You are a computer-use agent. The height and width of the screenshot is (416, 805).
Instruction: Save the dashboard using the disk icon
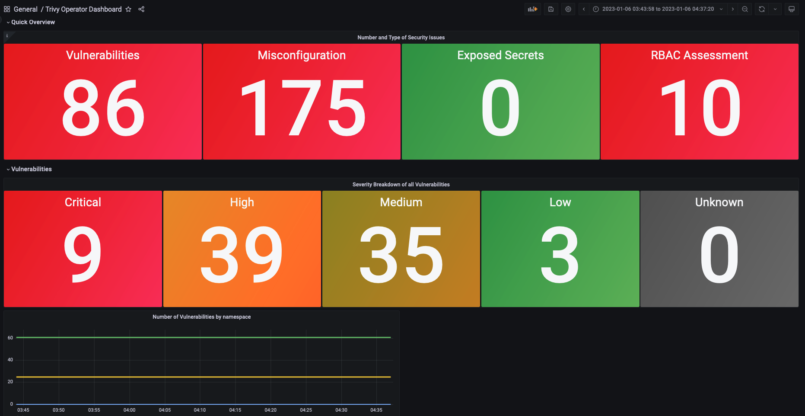pyautogui.click(x=550, y=9)
